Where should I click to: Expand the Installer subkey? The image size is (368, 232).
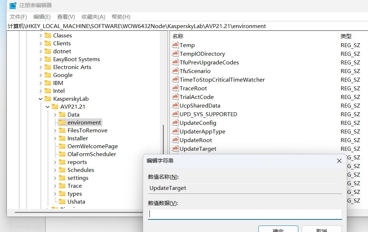point(55,138)
